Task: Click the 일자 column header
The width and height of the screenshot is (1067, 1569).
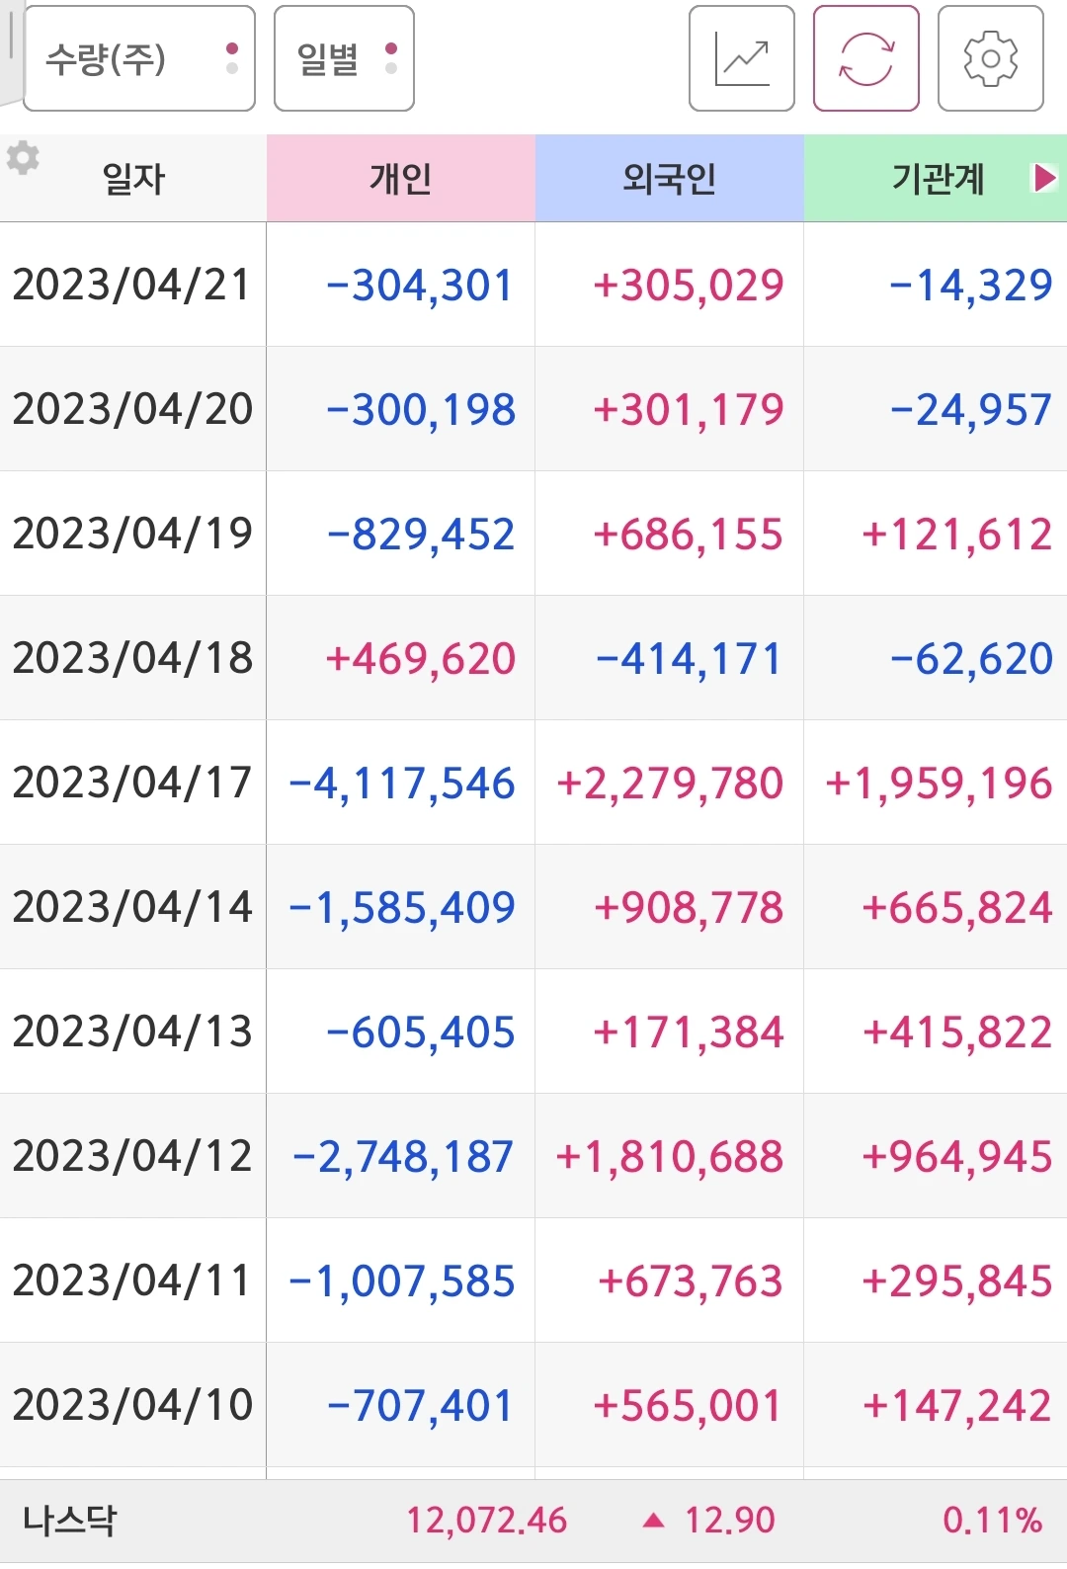Action: pyautogui.click(x=133, y=178)
